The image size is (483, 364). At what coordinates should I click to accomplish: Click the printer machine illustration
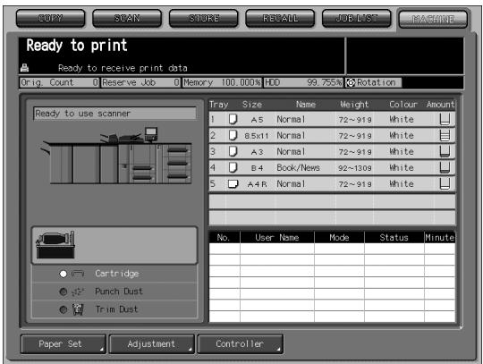116,156
